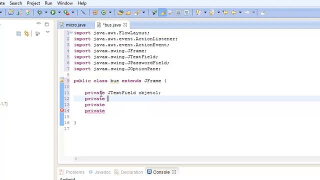This screenshot has height=180, width=320.
Task: Click the Open Task folder icon
Action: click(x=128, y=12)
